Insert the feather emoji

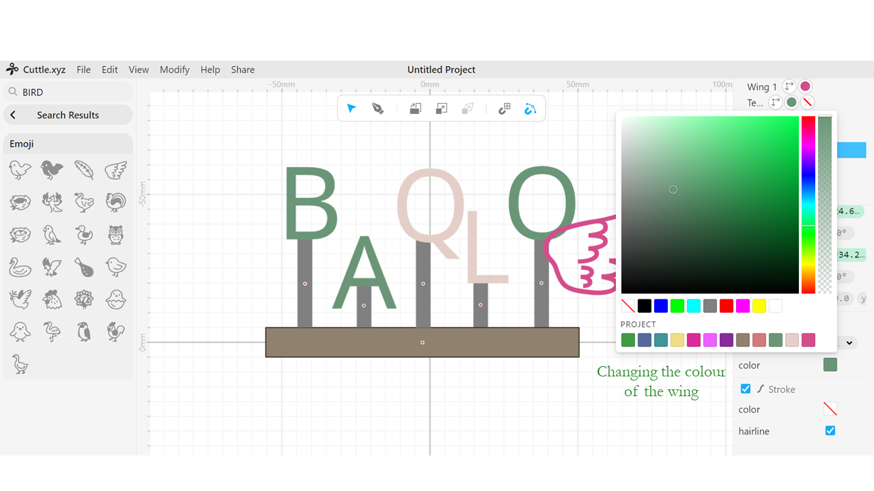(x=84, y=169)
